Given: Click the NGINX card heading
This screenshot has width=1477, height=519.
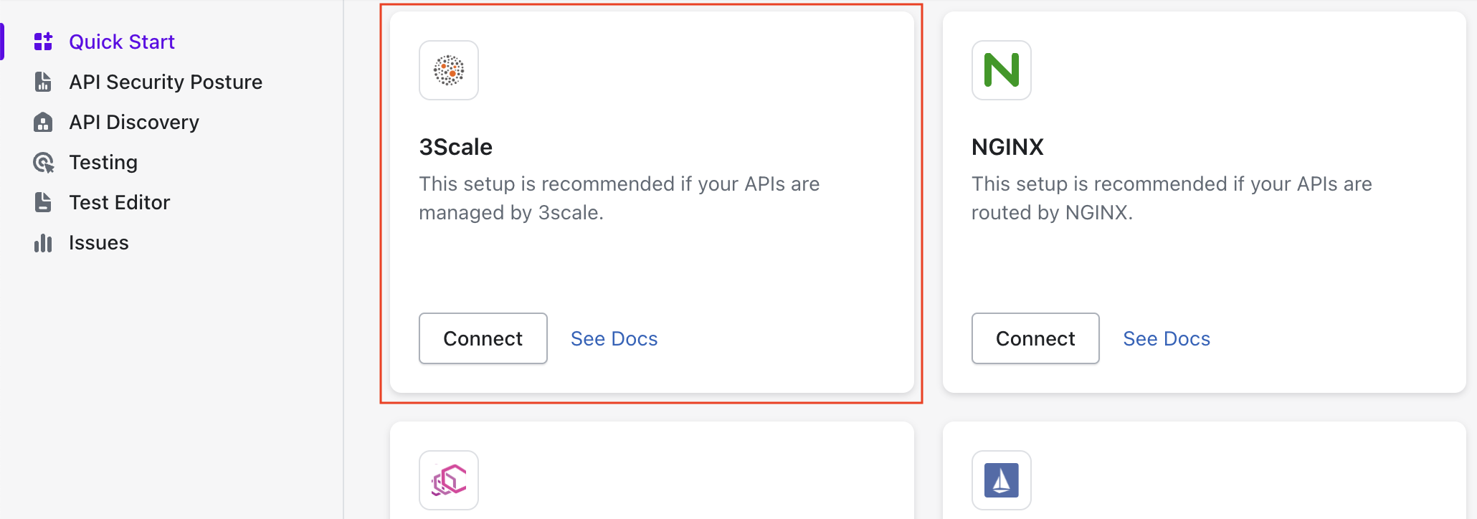Looking at the screenshot, I should [1007, 147].
